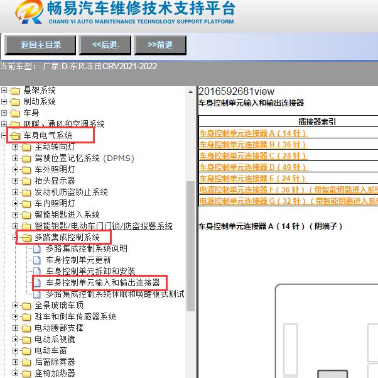Click the 悬架系统 folder icon
Viewport: 378px width, 378px height.
(x=15, y=91)
